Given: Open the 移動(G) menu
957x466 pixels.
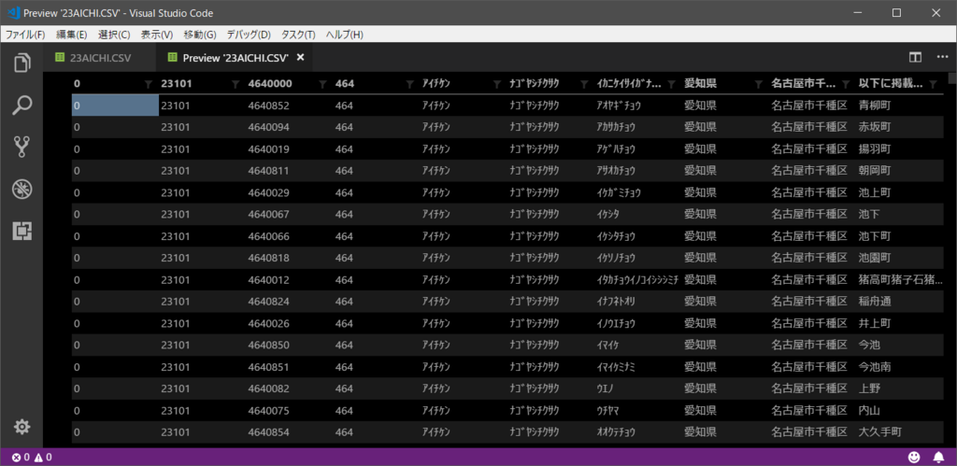Looking at the screenshot, I should coord(200,35).
